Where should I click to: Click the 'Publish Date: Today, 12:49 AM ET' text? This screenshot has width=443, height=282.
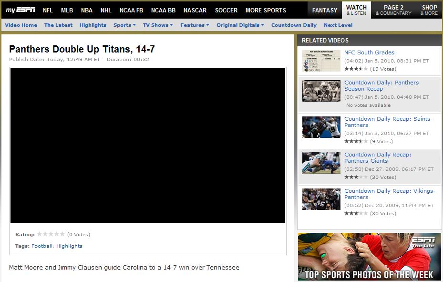click(54, 59)
